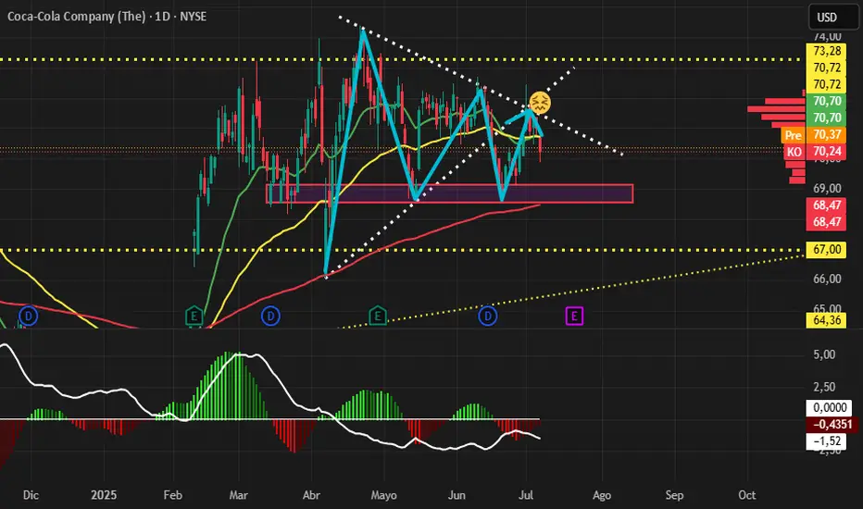Click the −1,52 MACD value label
Screen dimensions: 863x509
pos(826,441)
